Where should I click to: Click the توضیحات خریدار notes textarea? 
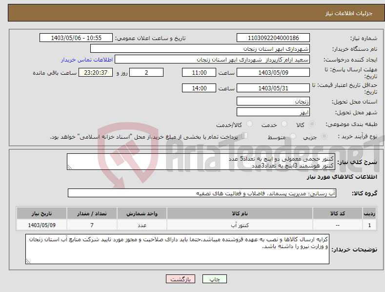(x=177, y=249)
